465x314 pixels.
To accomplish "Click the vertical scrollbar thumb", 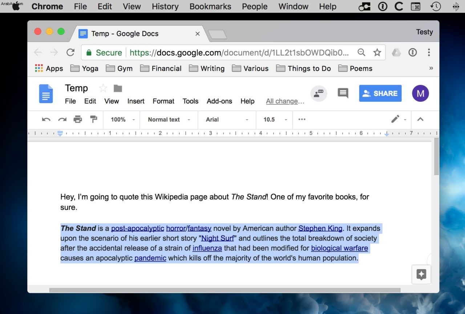I will pos(436,156).
